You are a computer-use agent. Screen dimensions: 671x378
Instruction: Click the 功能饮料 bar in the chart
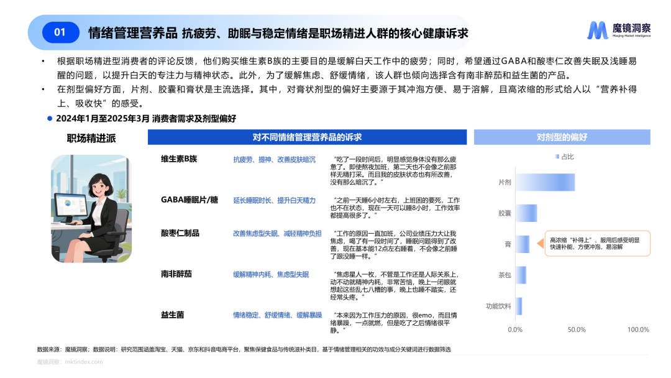(x=518, y=307)
